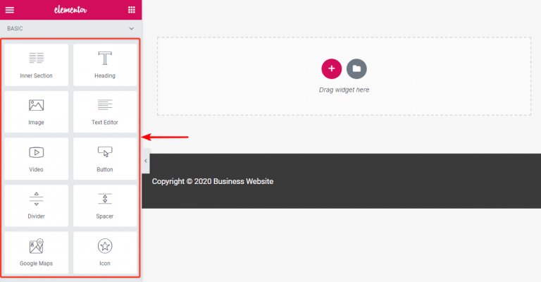Pick the Text Editor widget
The image size is (541, 282).
(105, 111)
